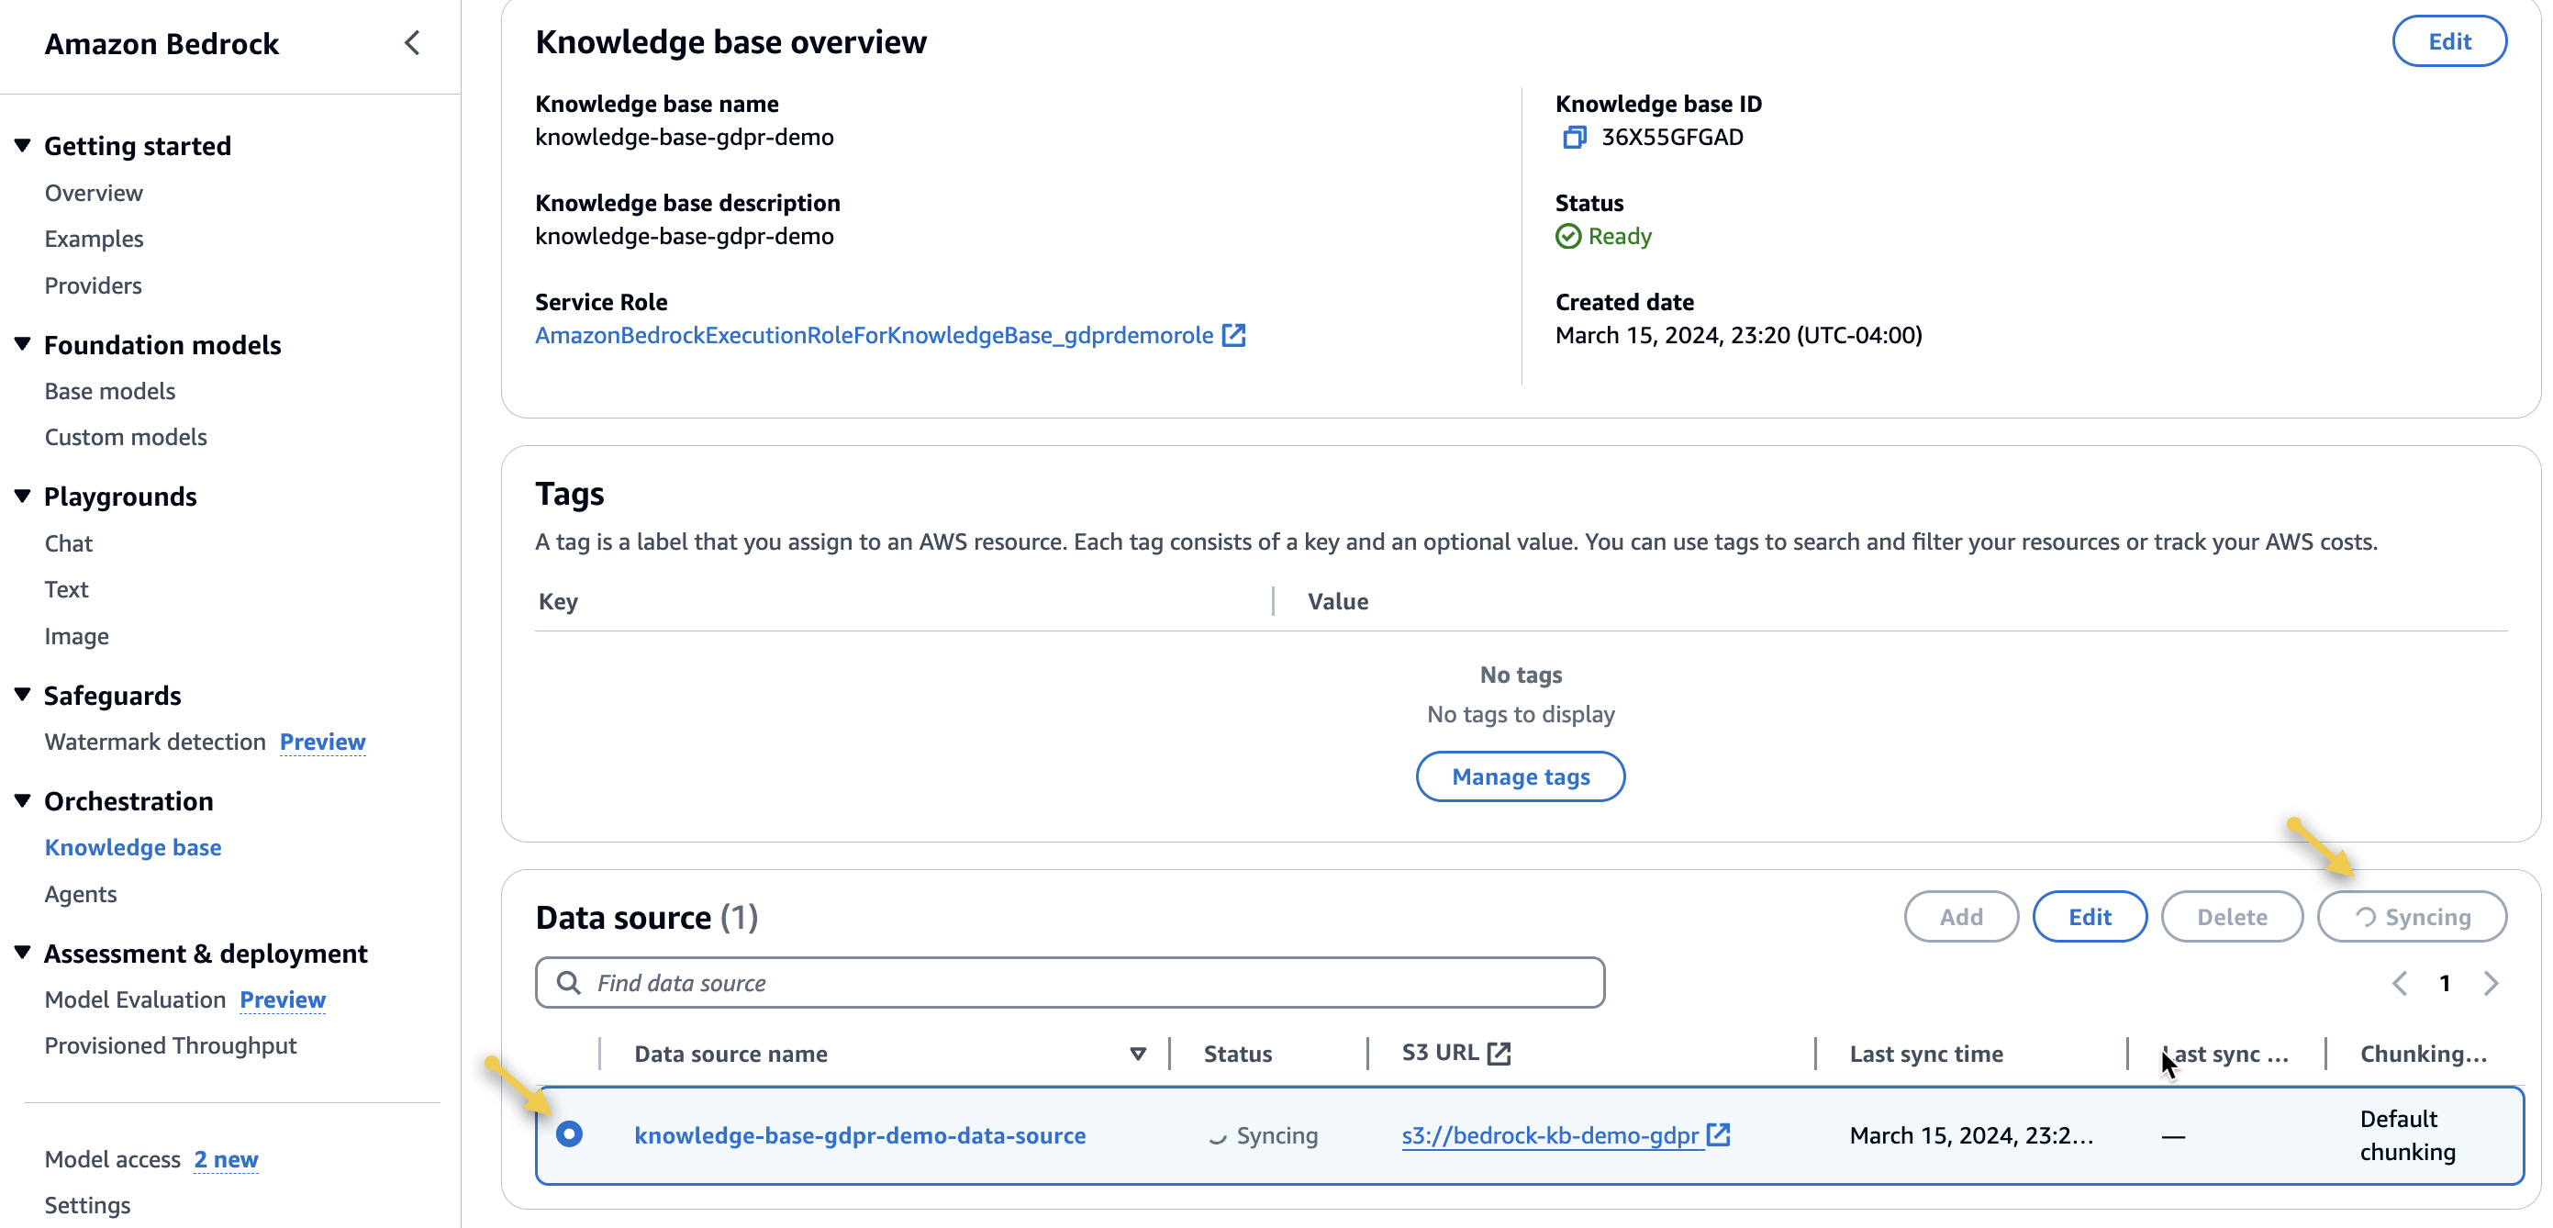The width and height of the screenshot is (2553, 1228).
Task: Click the S3 URL column external icon
Action: click(x=1499, y=1053)
